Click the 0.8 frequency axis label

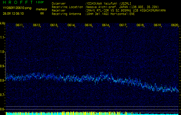(3, 80)
